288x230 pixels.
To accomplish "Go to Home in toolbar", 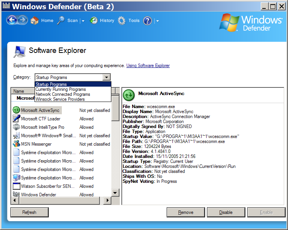I will click(47, 21).
